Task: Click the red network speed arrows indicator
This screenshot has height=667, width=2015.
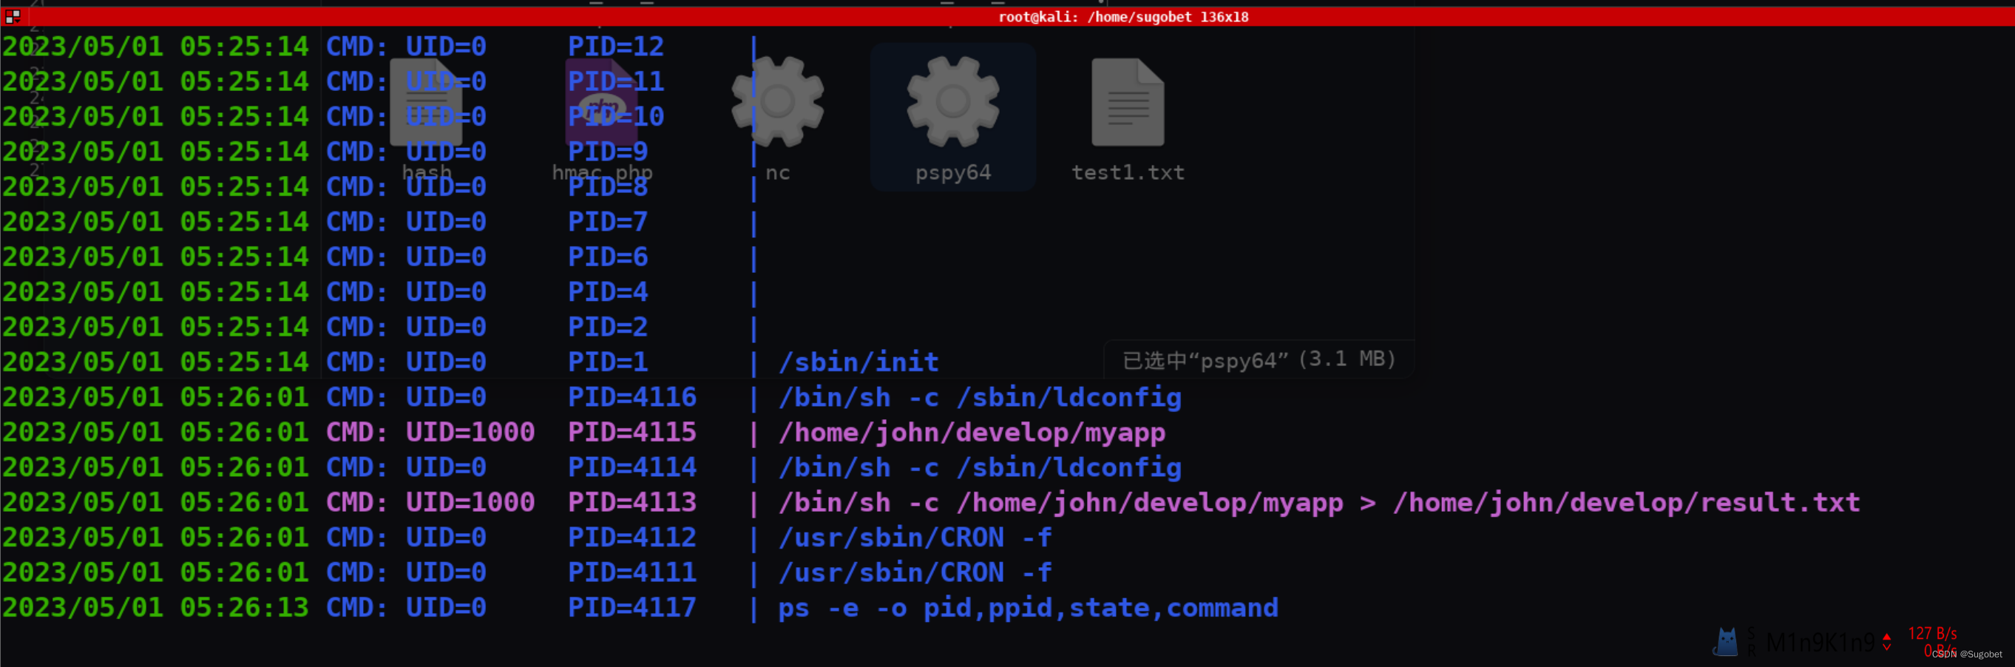Action: pos(1887,641)
